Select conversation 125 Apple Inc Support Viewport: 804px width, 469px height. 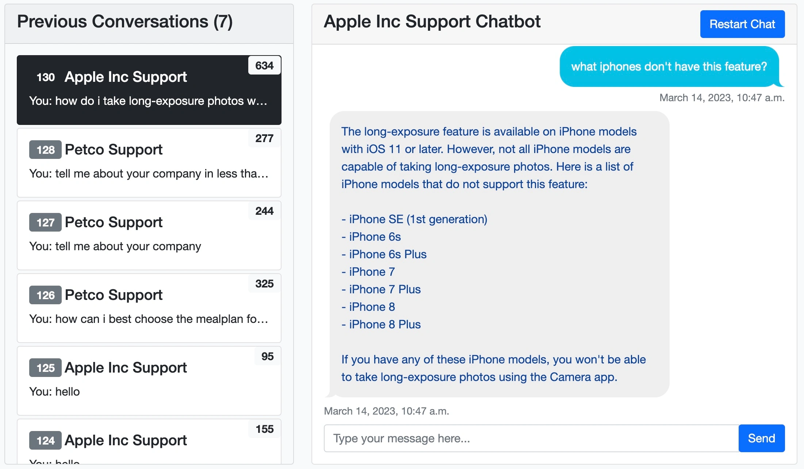[x=149, y=381]
